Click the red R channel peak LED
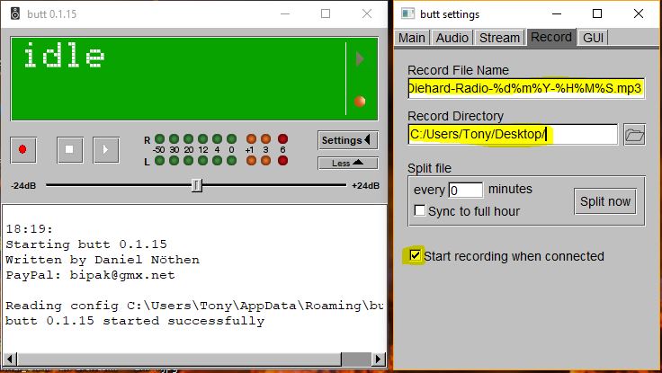662x373 pixels. coord(282,138)
